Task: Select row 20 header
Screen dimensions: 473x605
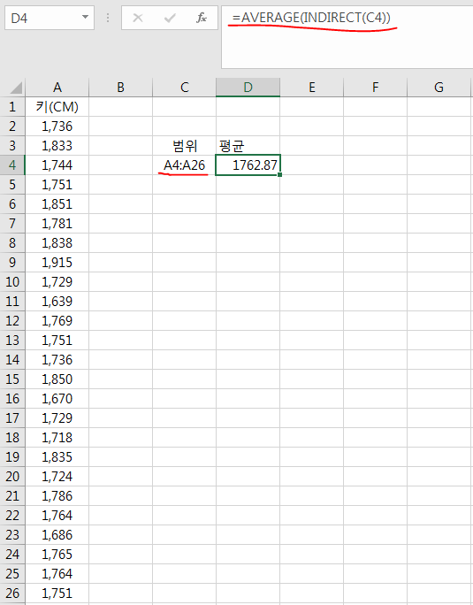Action: 12,477
